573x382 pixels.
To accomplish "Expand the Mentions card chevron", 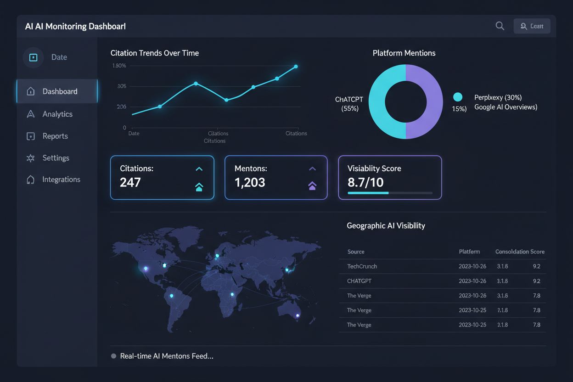I will (312, 169).
